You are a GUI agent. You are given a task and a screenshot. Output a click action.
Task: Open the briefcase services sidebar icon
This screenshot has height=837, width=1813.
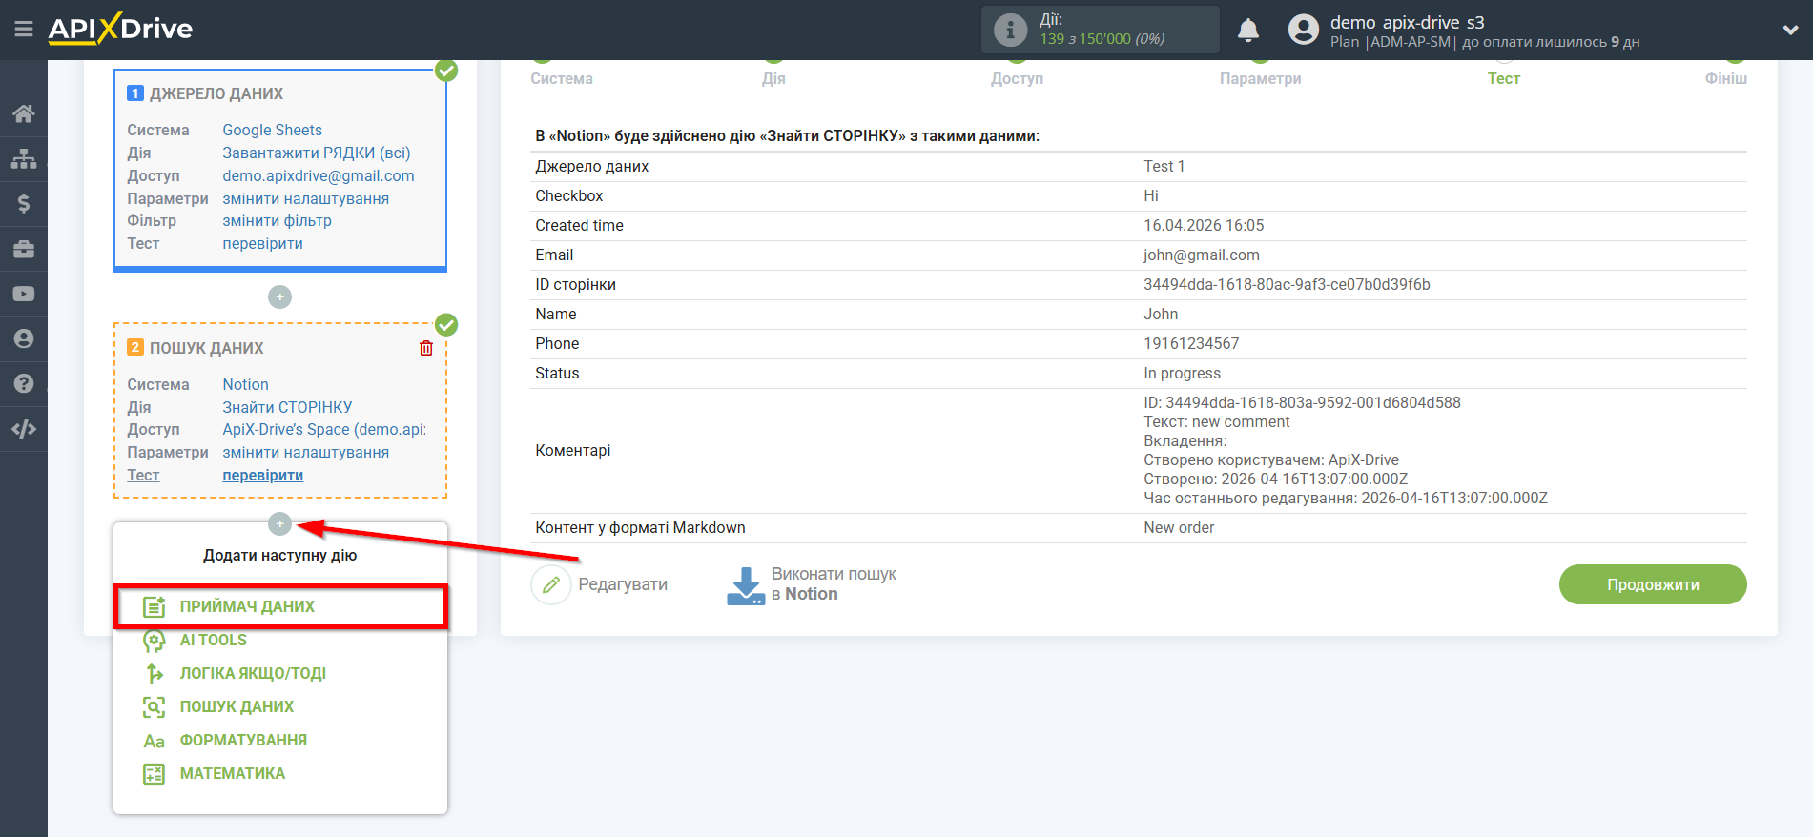click(x=24, y=249)
